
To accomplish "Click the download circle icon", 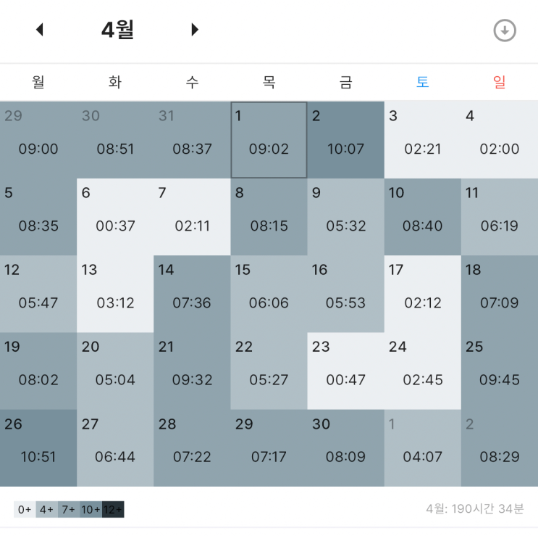I will click(505, 30).
